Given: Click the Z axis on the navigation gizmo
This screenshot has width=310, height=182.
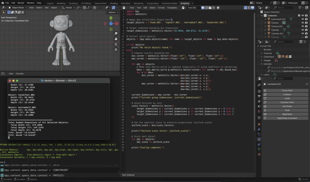Looking at the screenshot, I should pyautogui.click(x=111, y=24).
